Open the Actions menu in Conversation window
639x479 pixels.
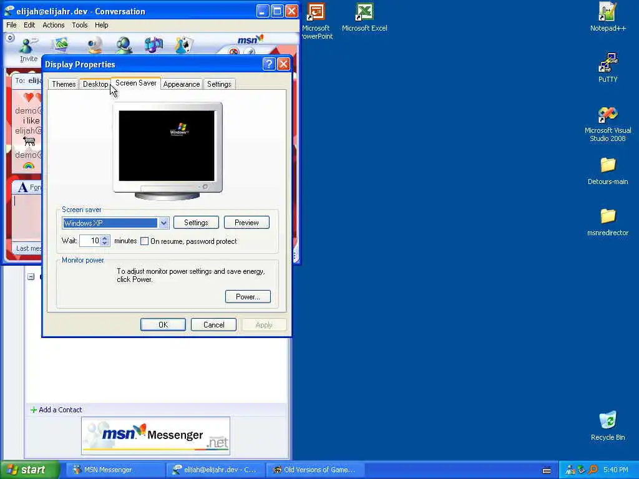pyautogui.click(x=54, y=25)
